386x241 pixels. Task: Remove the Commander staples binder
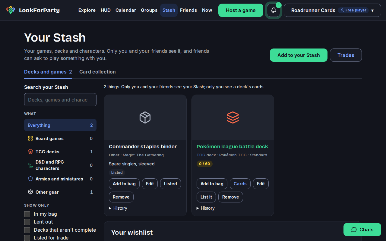[x=121, y=197]
